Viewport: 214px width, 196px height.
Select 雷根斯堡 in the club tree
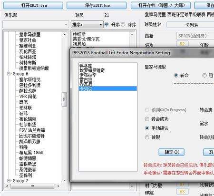28,164
